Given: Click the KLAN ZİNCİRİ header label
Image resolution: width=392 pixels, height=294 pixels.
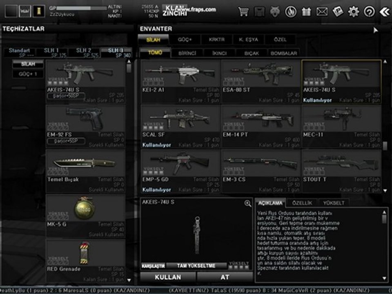Looking at the screenshot, I should click(175, 11).
